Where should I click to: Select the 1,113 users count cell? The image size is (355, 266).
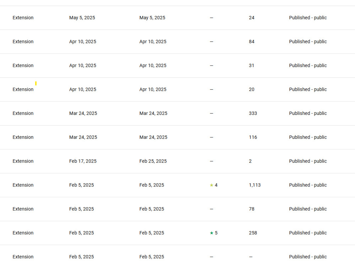(x=255, y=185)
